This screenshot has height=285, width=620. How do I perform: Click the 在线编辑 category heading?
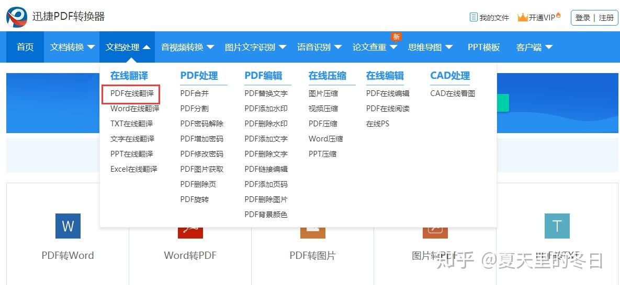click(385, 75)
